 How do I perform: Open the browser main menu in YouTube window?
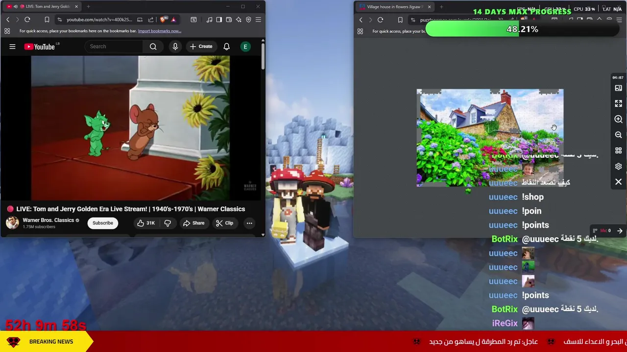(x=258, y=20)
